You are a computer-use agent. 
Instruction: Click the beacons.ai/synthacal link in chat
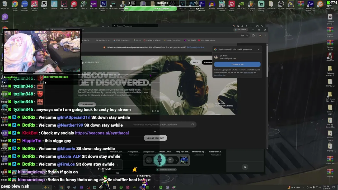(x=102, y=133)
